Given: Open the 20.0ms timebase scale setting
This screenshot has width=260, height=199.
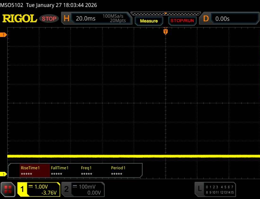Looking at the screenshot, I should [x=86, y=19].
